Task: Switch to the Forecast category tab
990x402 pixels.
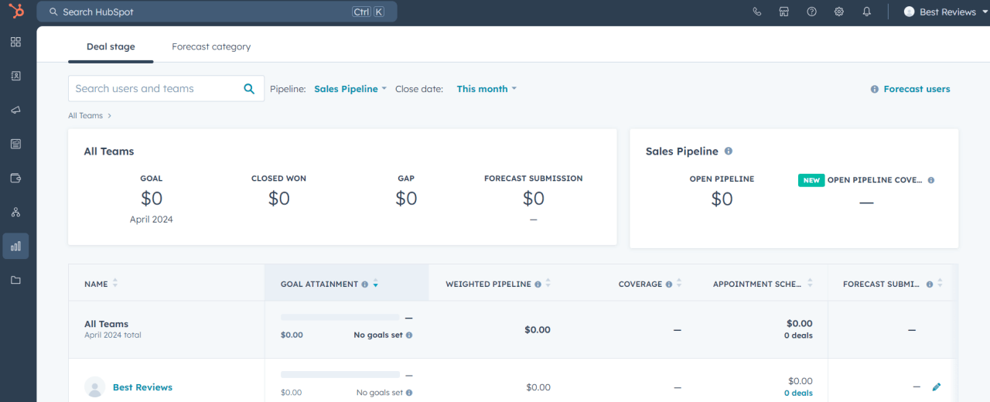Action: tap(211, 46)
